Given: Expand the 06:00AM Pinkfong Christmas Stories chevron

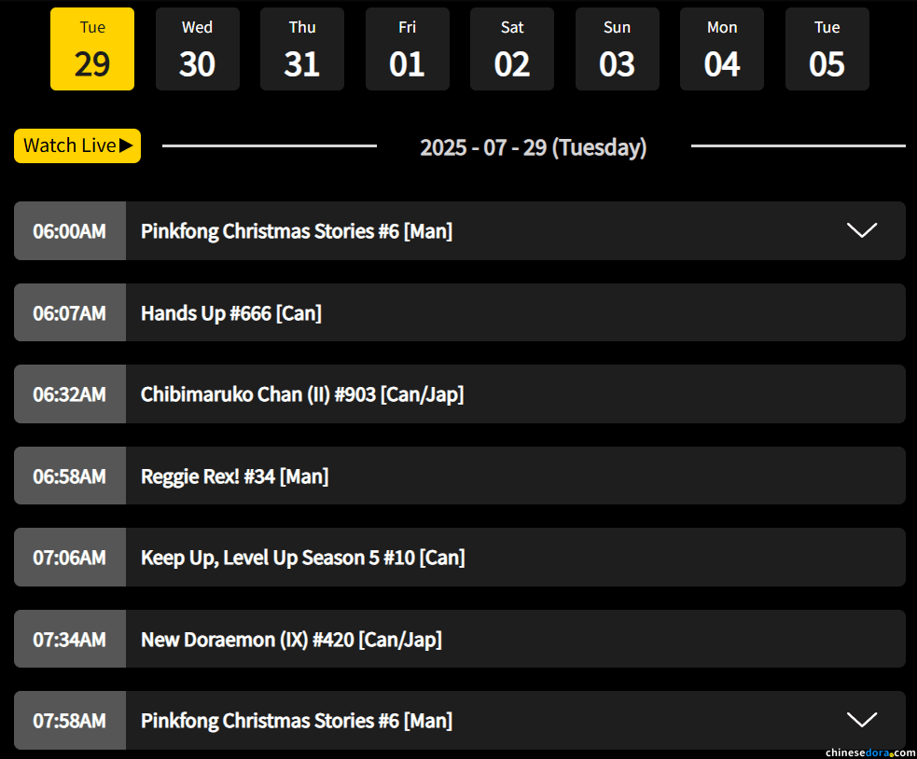Looking at the screenshot, I should [861, 230].
